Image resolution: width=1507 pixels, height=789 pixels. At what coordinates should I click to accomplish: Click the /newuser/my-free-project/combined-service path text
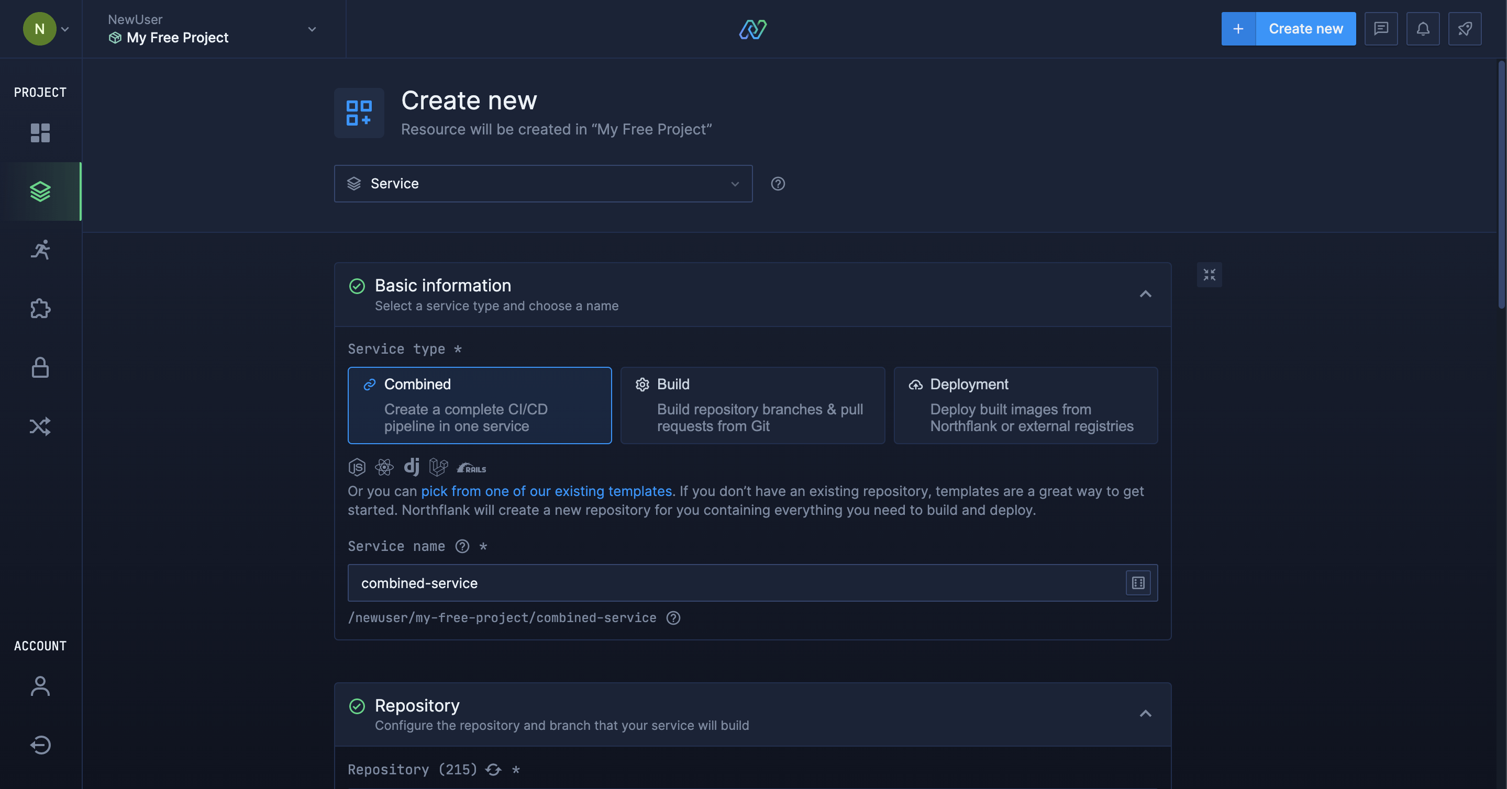pos(502,618)
